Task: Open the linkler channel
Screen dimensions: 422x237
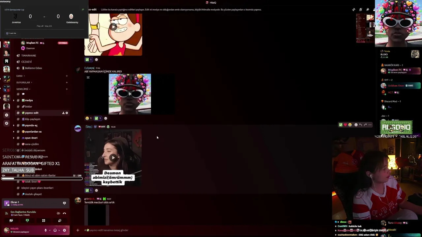Action: [42, 107]
